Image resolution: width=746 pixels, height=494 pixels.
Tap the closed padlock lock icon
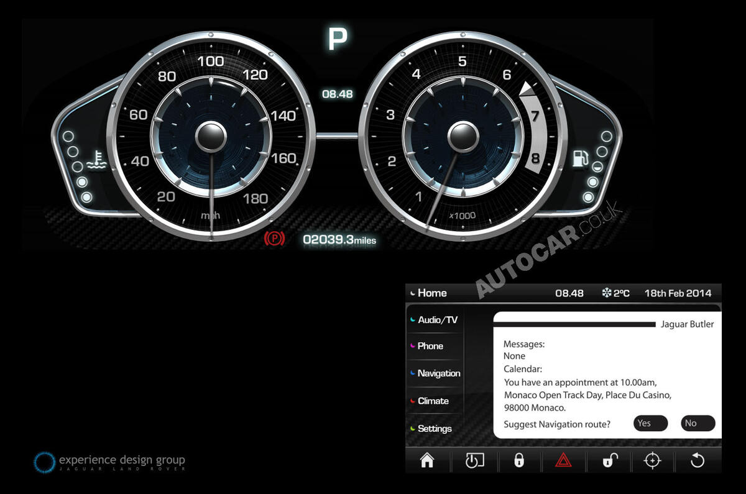pyautogui.click(x=520, y=460)
